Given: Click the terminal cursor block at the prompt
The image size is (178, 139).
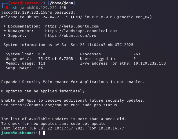Looking at the screenshot, I should (44, 133).
